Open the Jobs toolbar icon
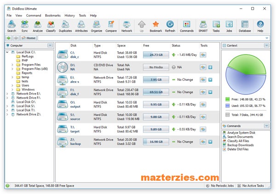This screenshot has height=194, width=276. (x=229, y=26)
